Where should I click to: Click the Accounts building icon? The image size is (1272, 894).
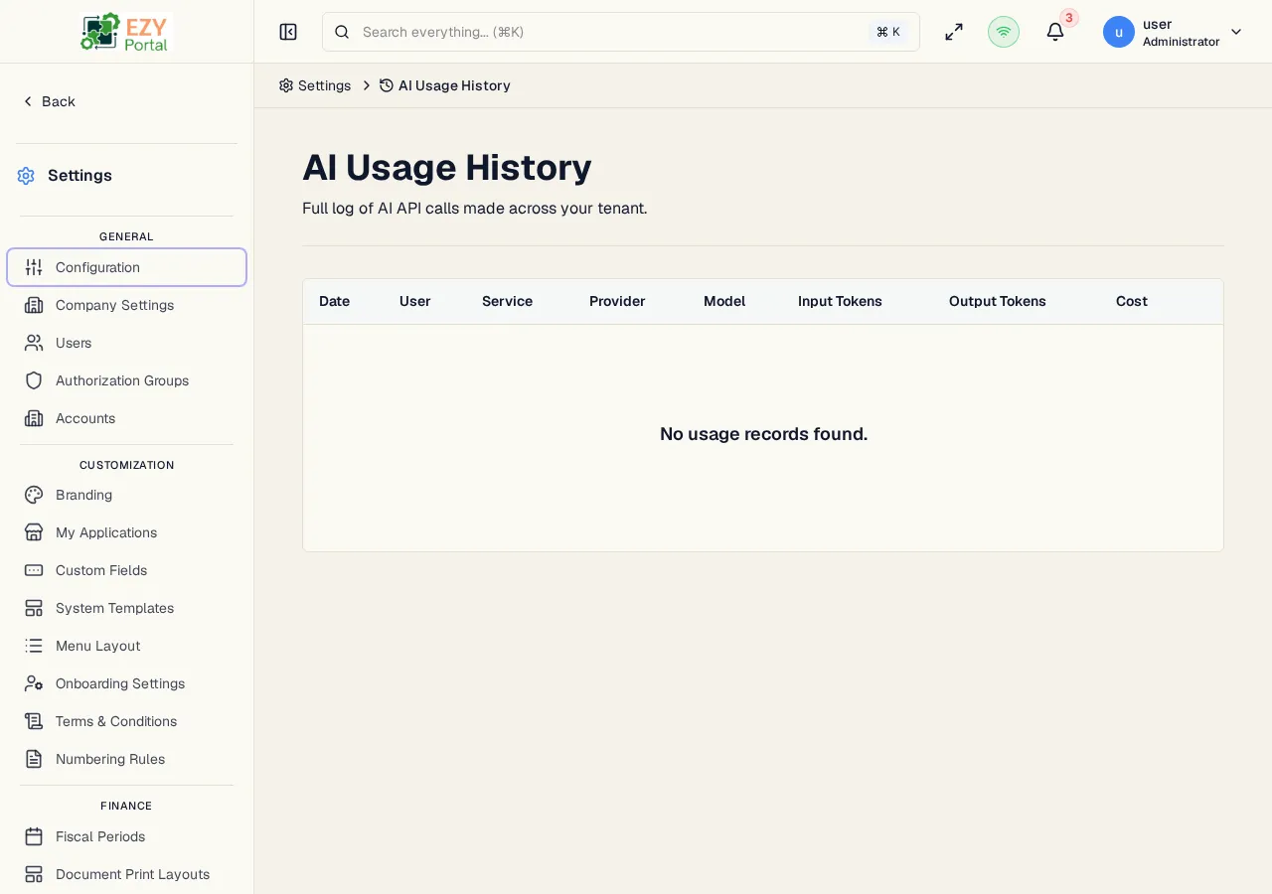click(x=34, y=418)
